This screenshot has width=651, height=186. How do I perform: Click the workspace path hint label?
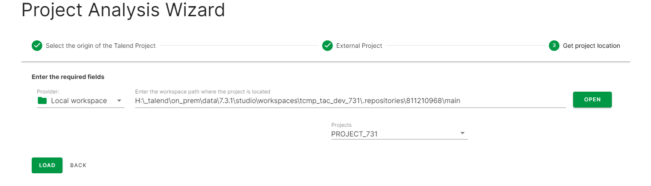(202, 92)
